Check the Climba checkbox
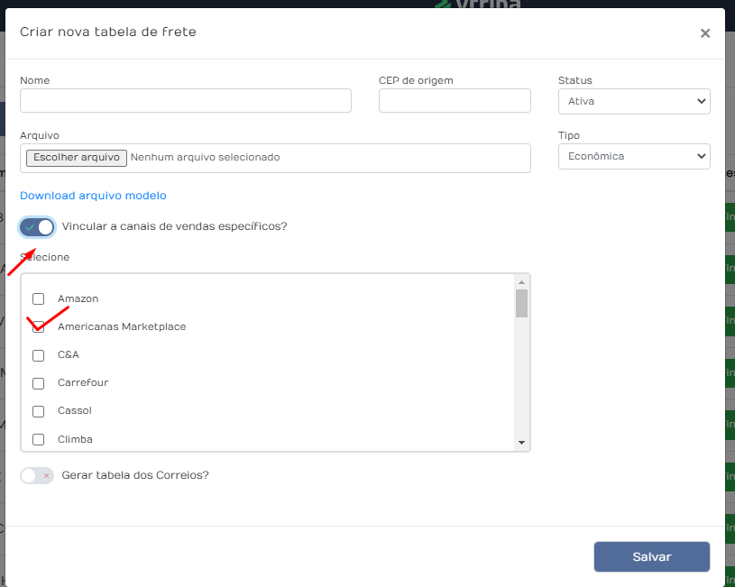 coord(39,439)
